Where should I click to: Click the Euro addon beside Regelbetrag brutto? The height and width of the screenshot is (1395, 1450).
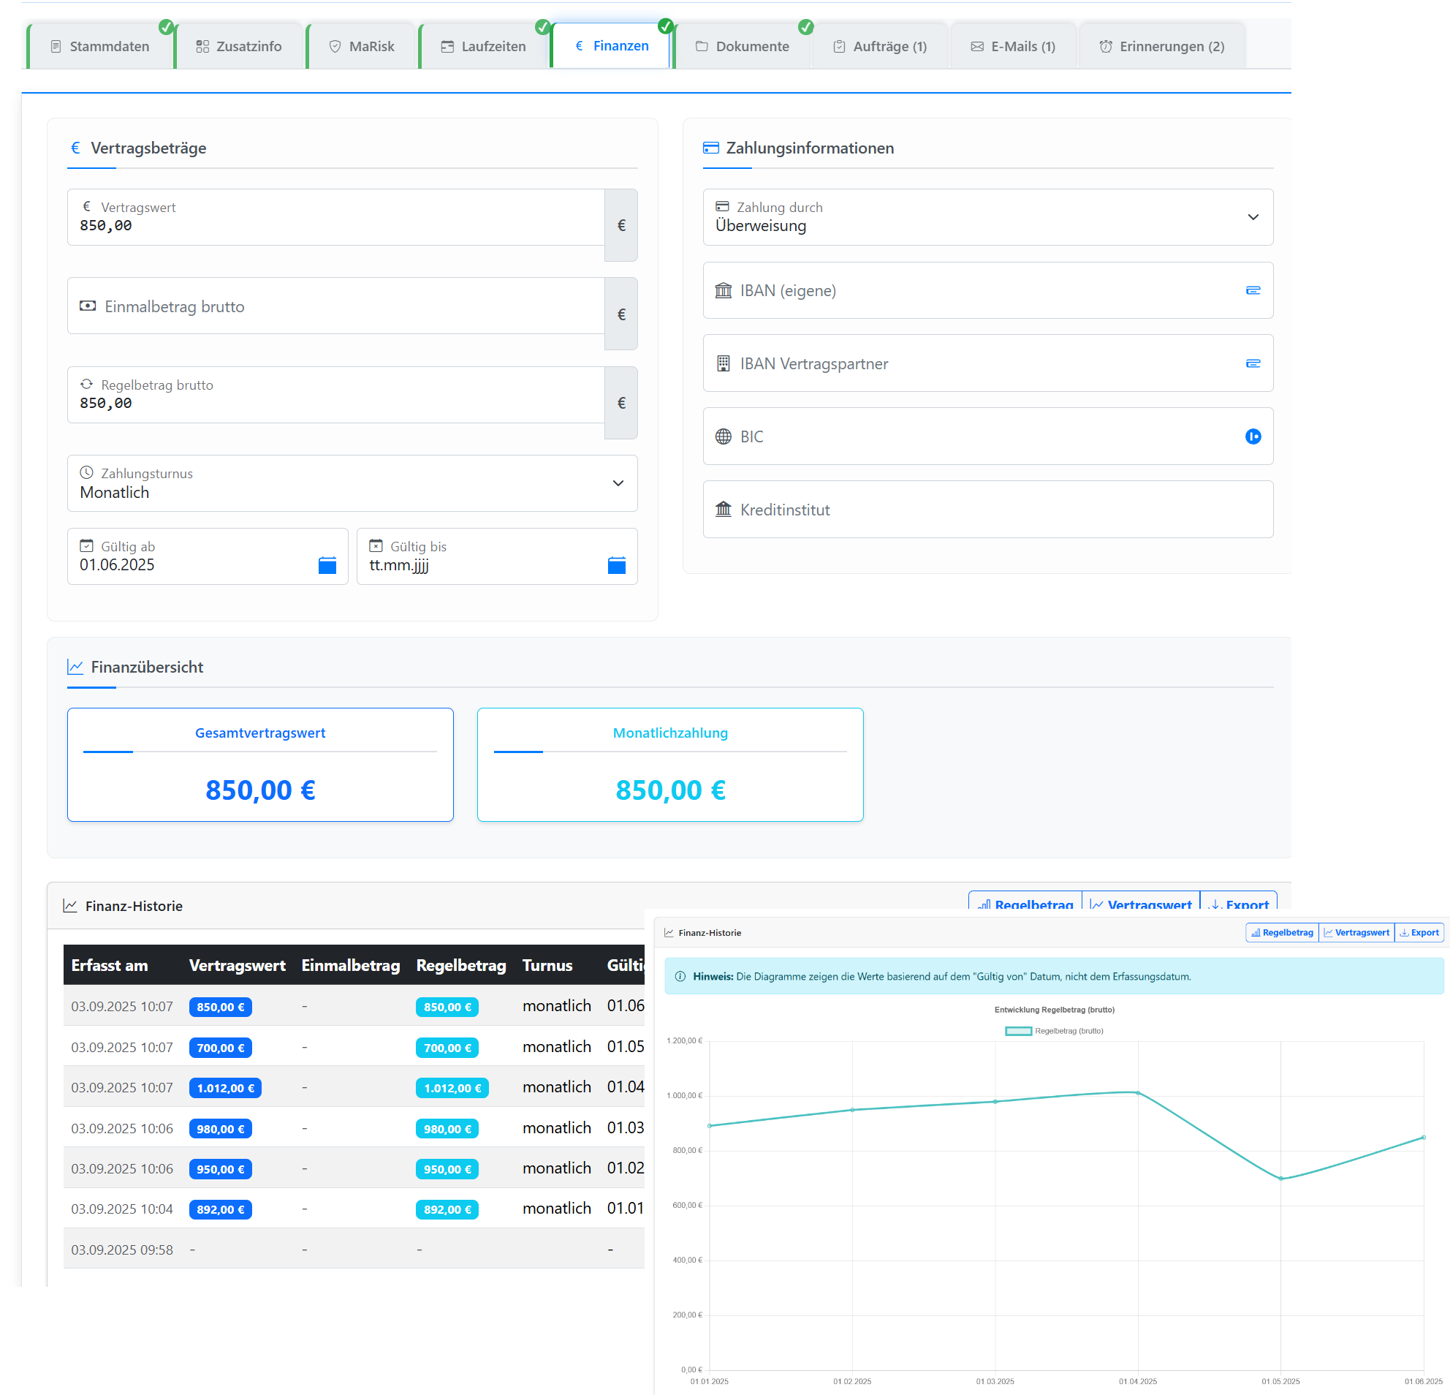click(x=620, y=403)
